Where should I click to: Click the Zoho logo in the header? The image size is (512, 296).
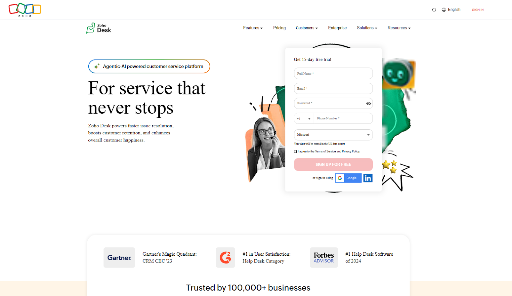click(x=25, y=10)
